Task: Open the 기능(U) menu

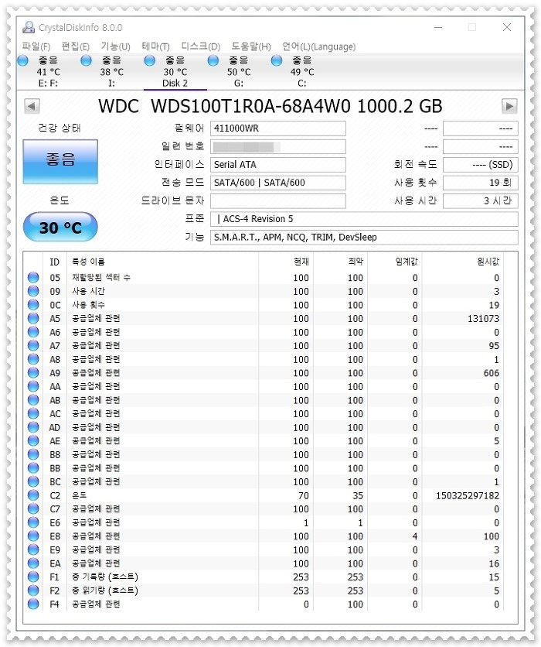Action: tap(115, 46)
